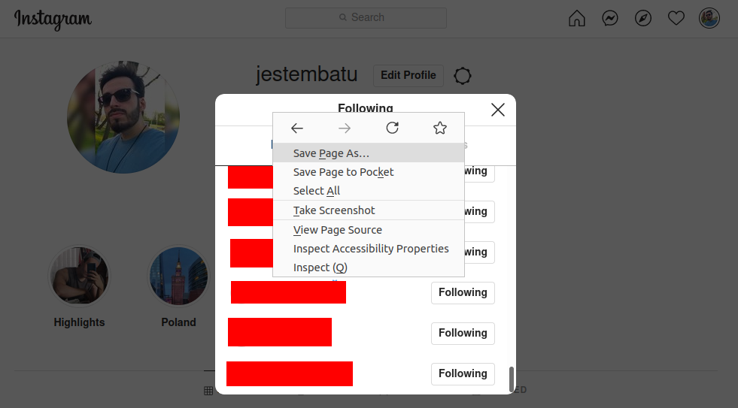Screen dimensions: 738x408
Task: Reload the page from the context menu
Action: pyautogui.click(x=392, y=128)
